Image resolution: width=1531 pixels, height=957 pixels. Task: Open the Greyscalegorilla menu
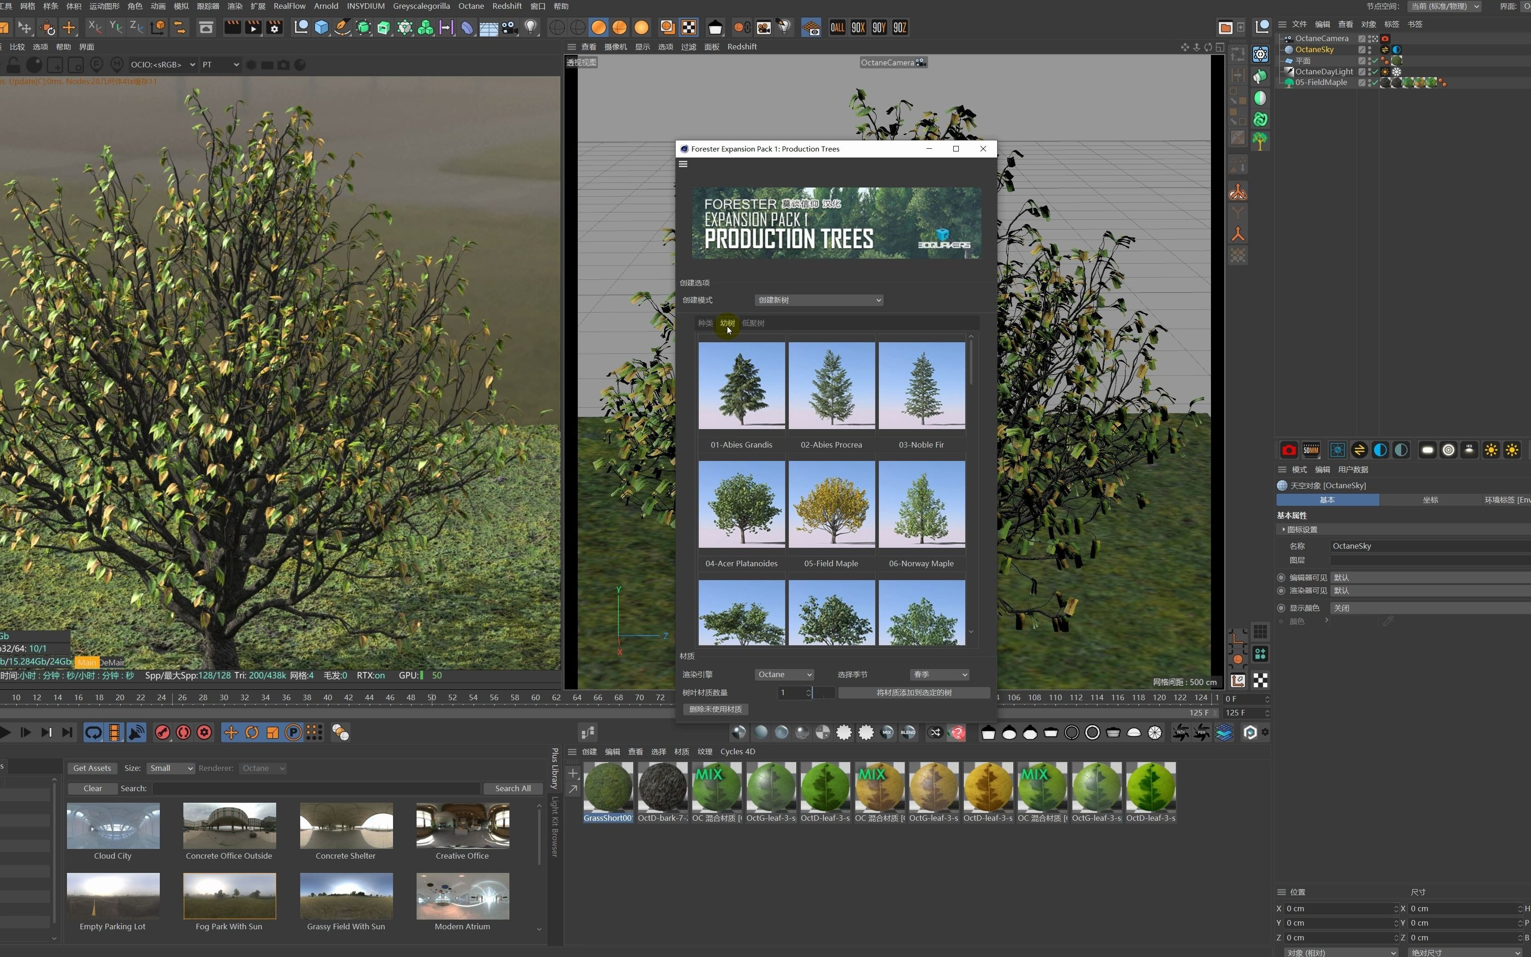421,6
